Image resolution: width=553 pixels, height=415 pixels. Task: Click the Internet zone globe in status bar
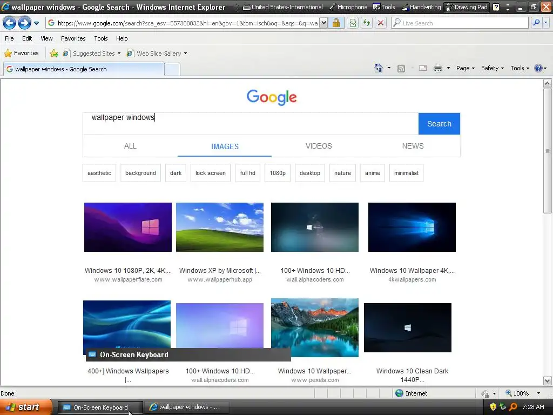(399, 393)
